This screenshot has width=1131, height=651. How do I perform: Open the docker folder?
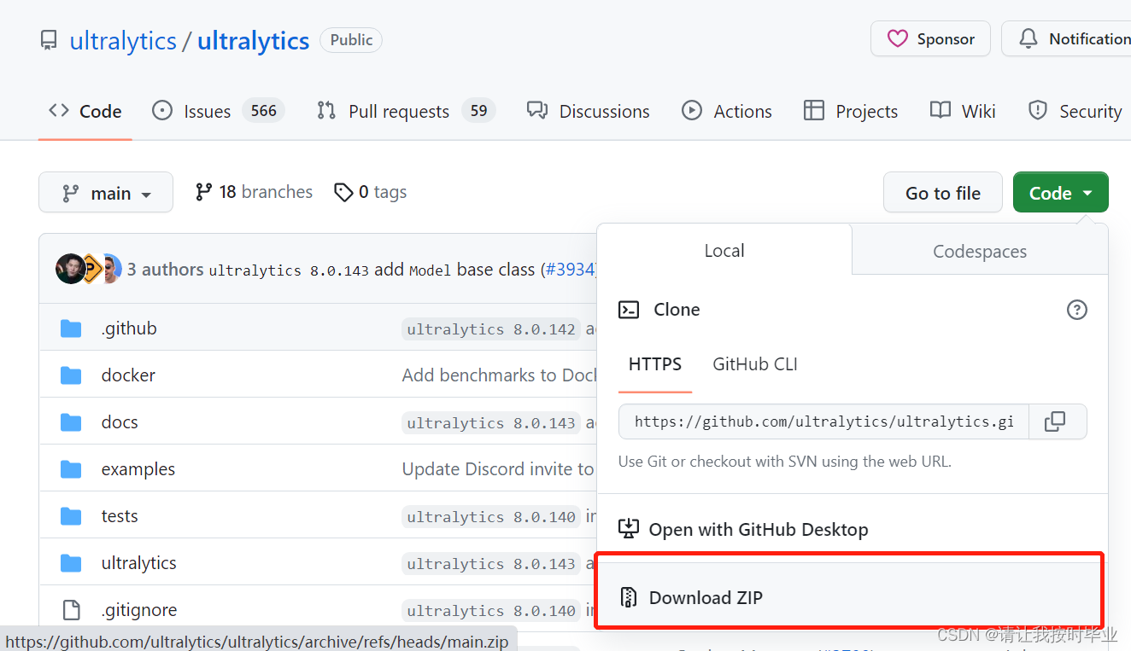pyautogui.click(x=128, y=375)
